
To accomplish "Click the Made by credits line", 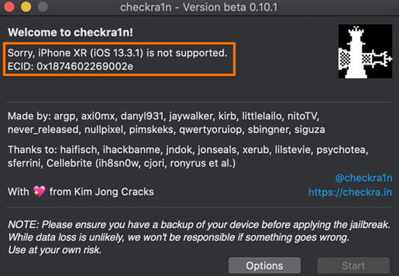I will point(163,116).
